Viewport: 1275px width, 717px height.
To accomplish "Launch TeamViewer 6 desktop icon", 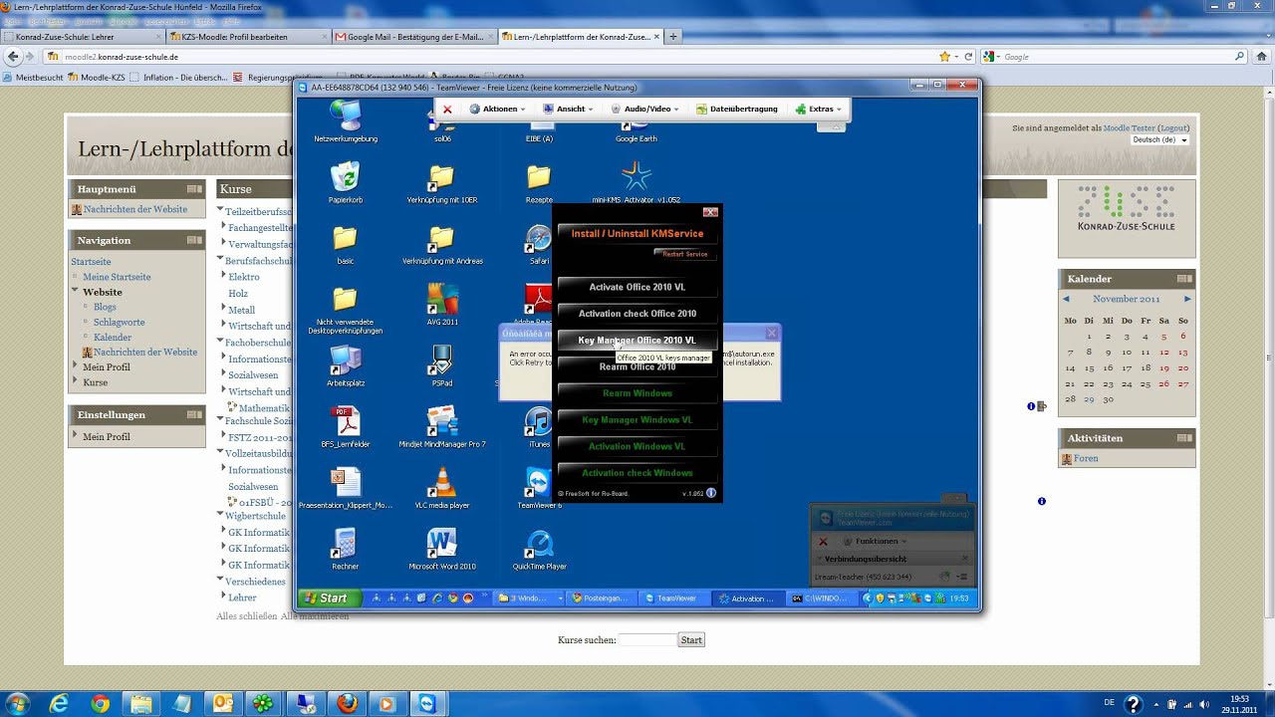I will point(539,483).
